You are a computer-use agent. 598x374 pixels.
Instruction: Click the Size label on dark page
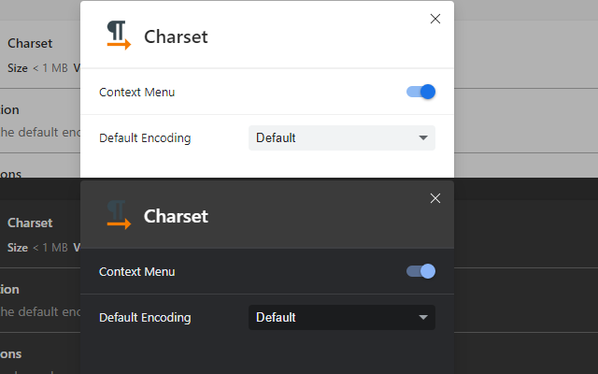click(18, 247)
